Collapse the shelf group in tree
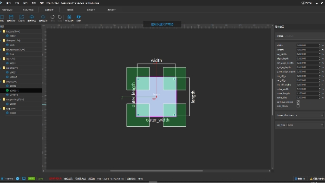 tap(1, 82)
